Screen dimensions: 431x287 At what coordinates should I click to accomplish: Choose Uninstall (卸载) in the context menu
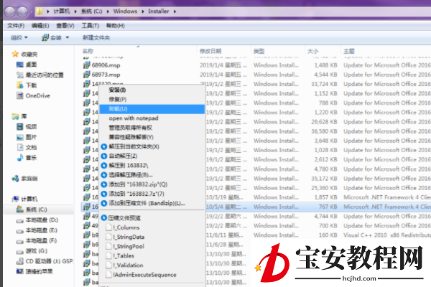152,109
